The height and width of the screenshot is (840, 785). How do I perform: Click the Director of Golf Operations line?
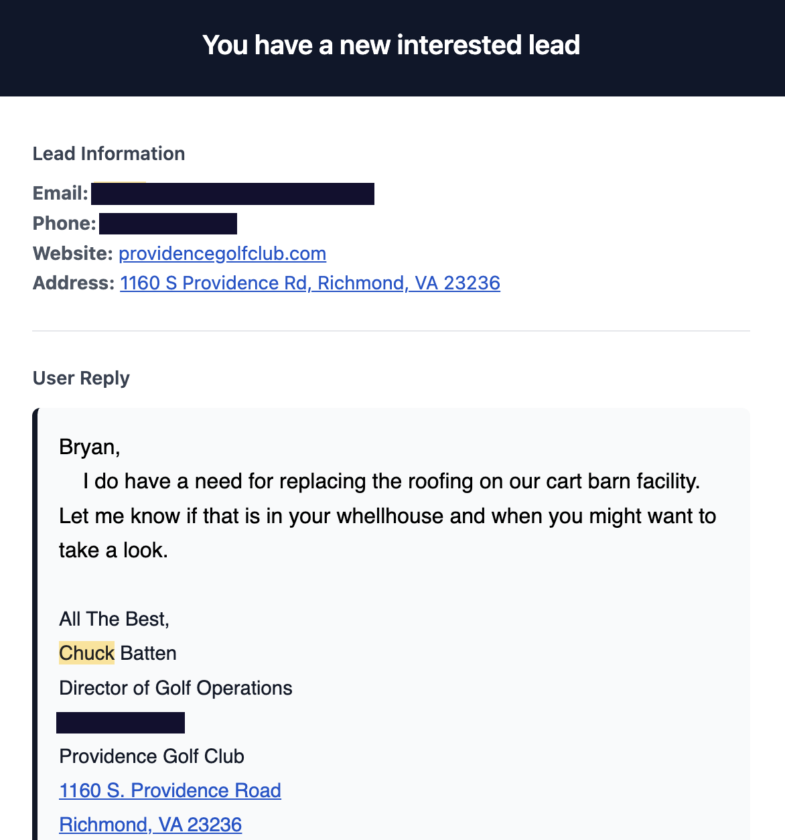click(176, 688)
